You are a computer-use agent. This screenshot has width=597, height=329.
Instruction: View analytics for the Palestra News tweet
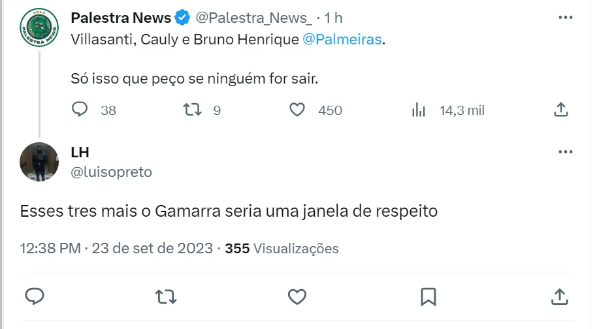click(419, 110)
